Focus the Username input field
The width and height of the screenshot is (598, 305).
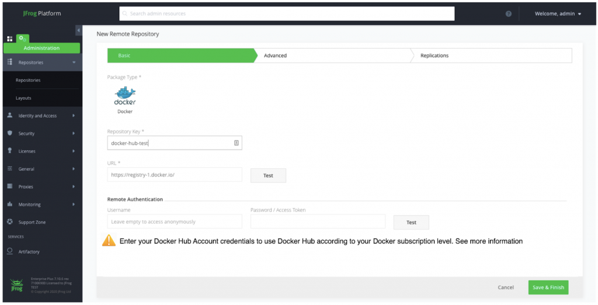174,221
